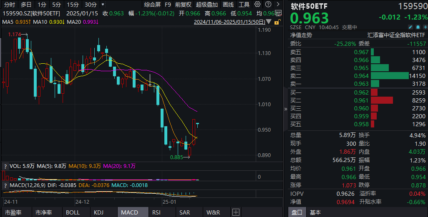Screen dimensions: 428x217
Task: Open chart settings gear icon
Action: pos(257,4)
